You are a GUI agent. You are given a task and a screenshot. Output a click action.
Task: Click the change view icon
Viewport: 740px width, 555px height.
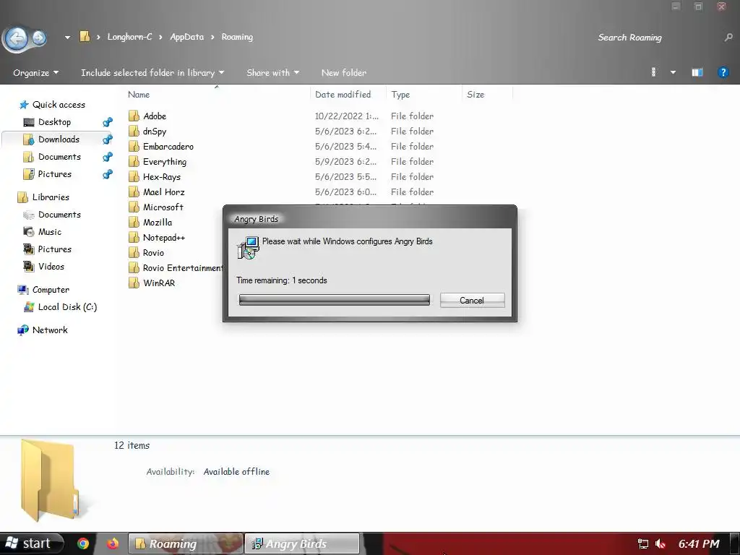[653, 72]
